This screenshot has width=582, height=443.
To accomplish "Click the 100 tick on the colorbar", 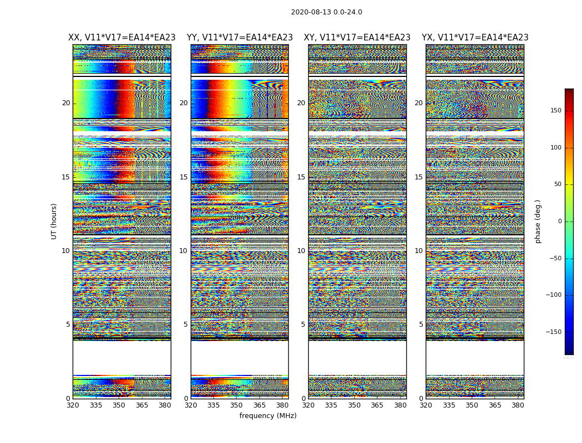I will (x=555, y=147).
